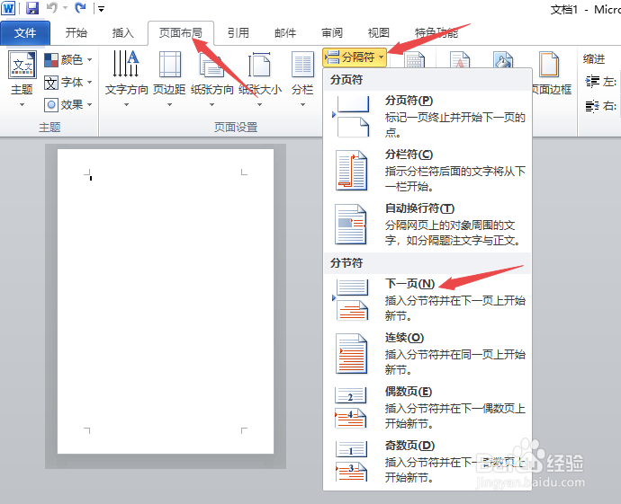The image size is (621, 504).
Task: Click the 分栏 columns icon
Action: click(x=302, y=64)
